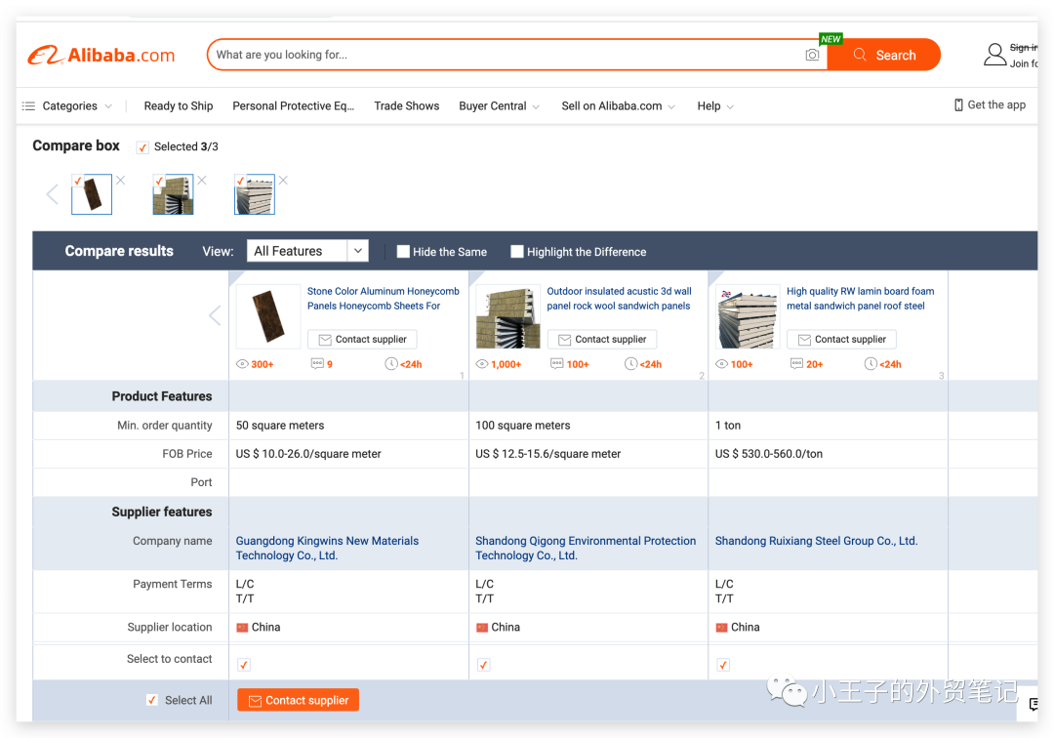Click previous arrow in compare results
Image resolution: width=1054 pixels, height=738 pixels.
pyautogui.click(x=215, y=315)
